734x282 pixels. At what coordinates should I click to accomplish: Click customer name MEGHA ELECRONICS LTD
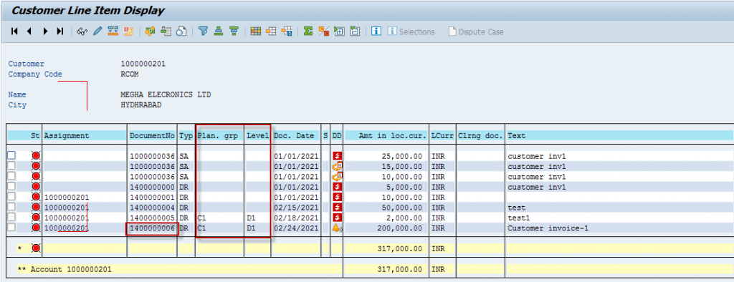166,94
